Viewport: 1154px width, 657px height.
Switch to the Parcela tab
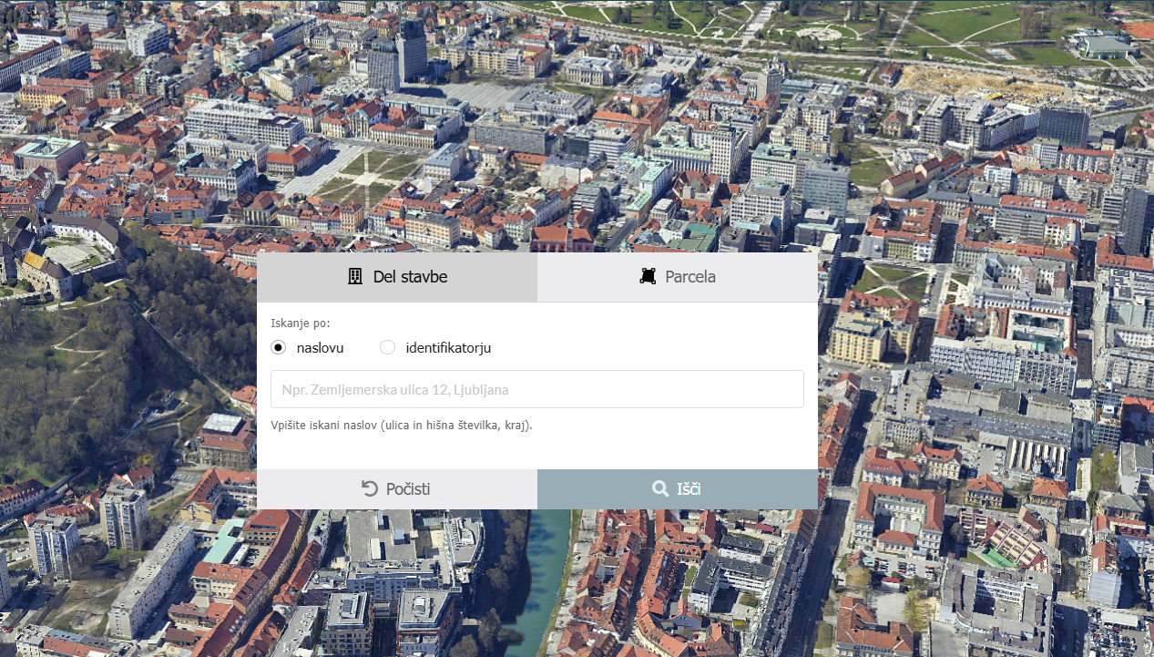[678, 277]
